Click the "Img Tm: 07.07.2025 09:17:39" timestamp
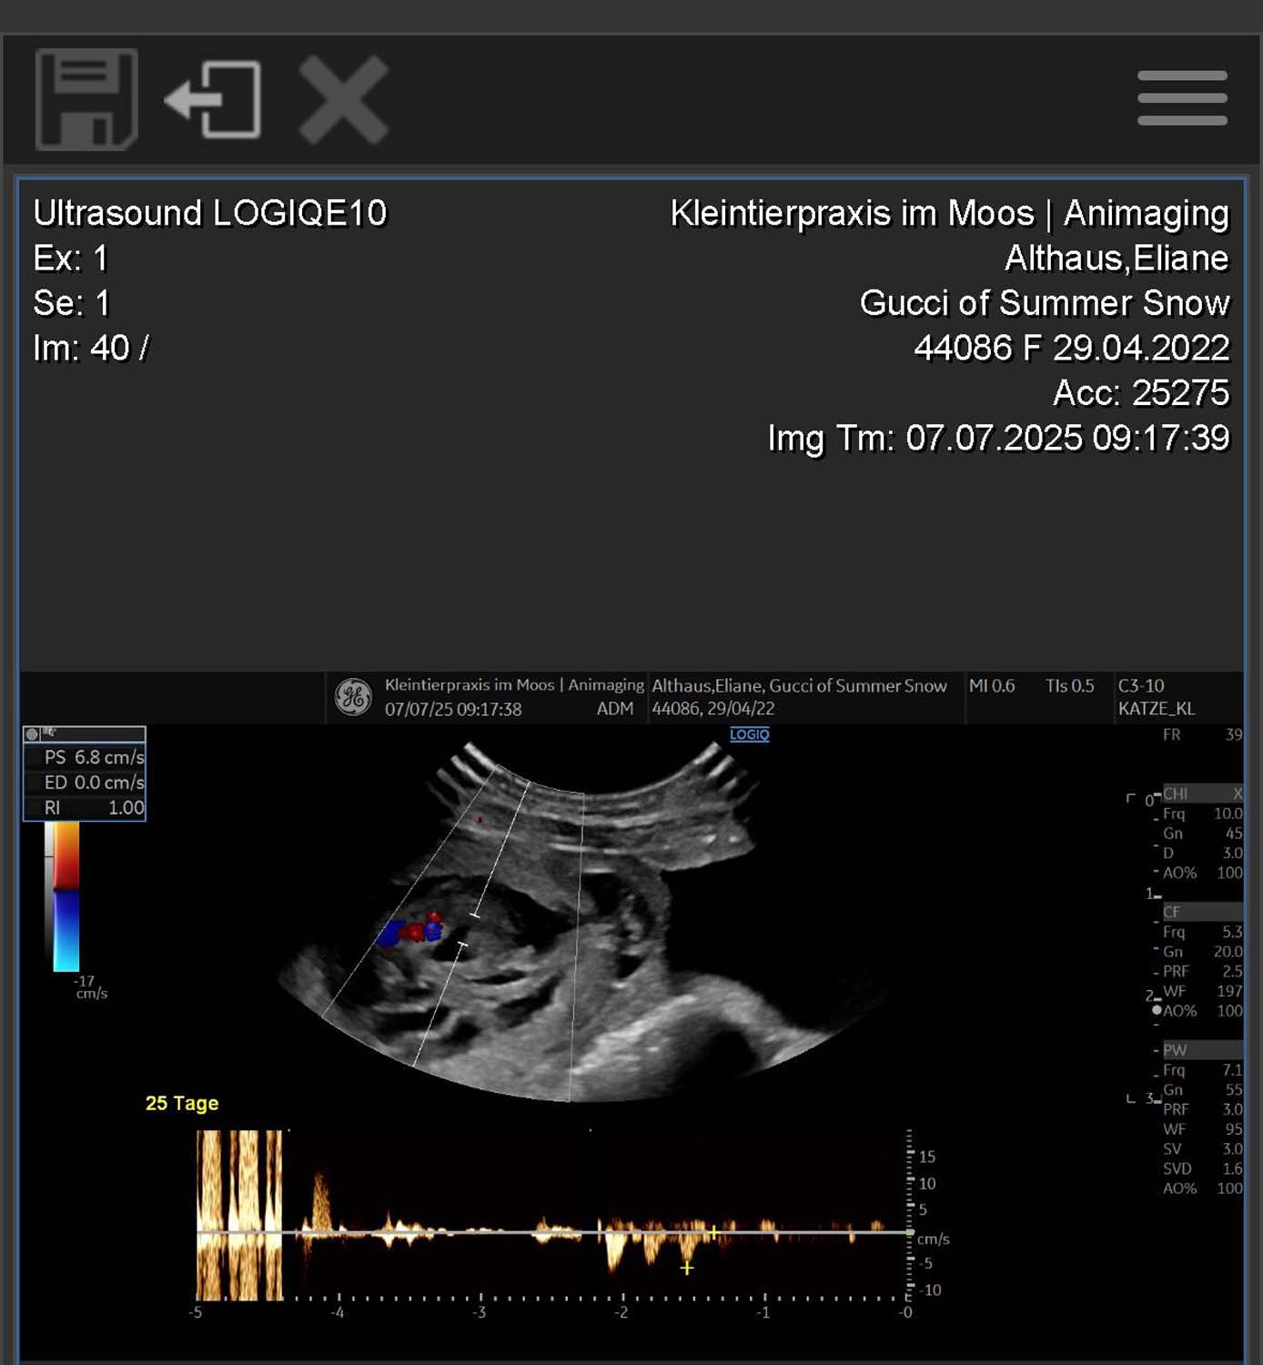This screenshot has width=1263, height=1365. (999, 438)
